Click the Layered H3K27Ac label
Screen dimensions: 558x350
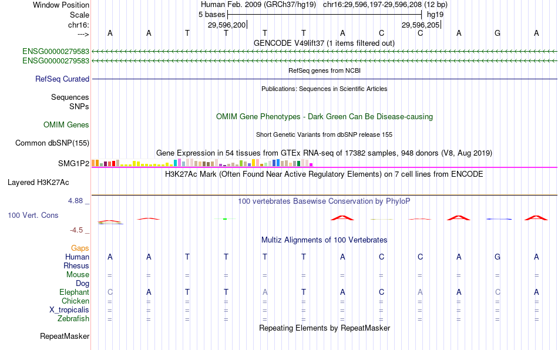pyautogui.click(x=38, y=183)
